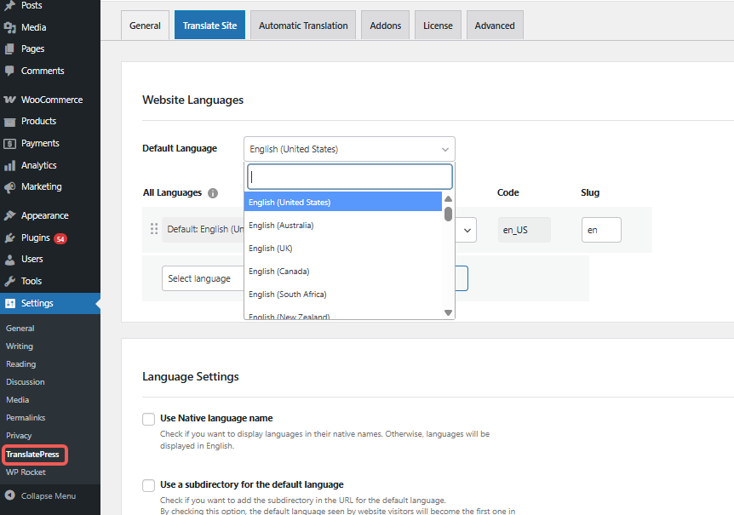
Task: Click the language list scrollbar down arrow
Action: pos(449,312)
